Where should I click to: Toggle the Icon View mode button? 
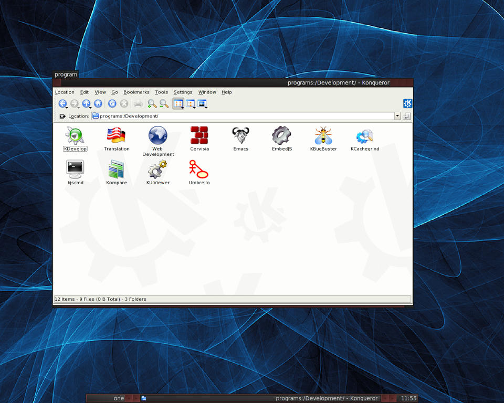tap(178, 104)
